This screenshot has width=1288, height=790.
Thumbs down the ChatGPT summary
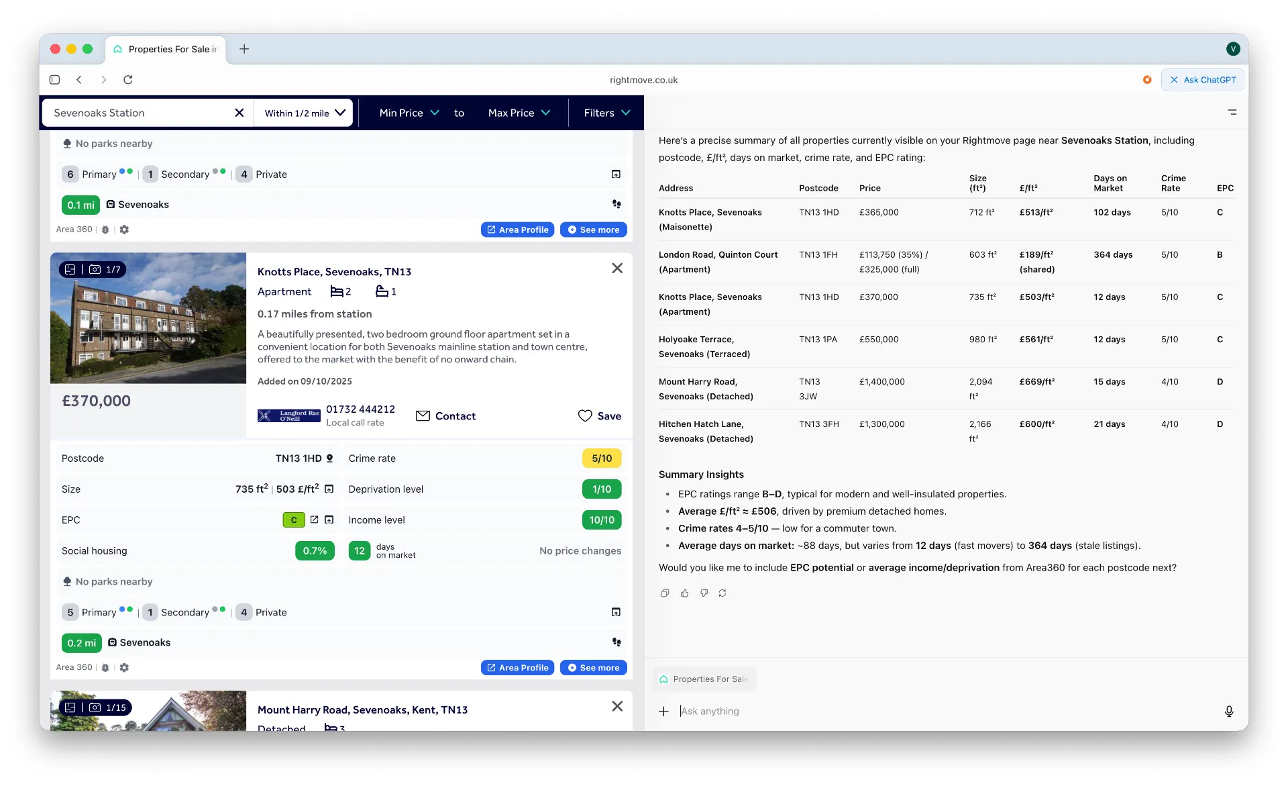point(704,593)
